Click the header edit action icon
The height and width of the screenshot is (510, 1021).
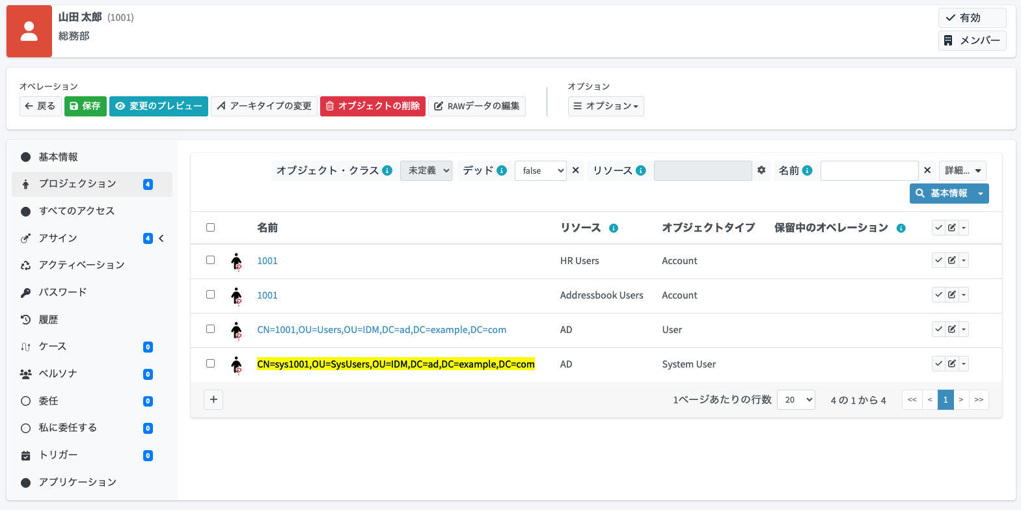[951, 228]
